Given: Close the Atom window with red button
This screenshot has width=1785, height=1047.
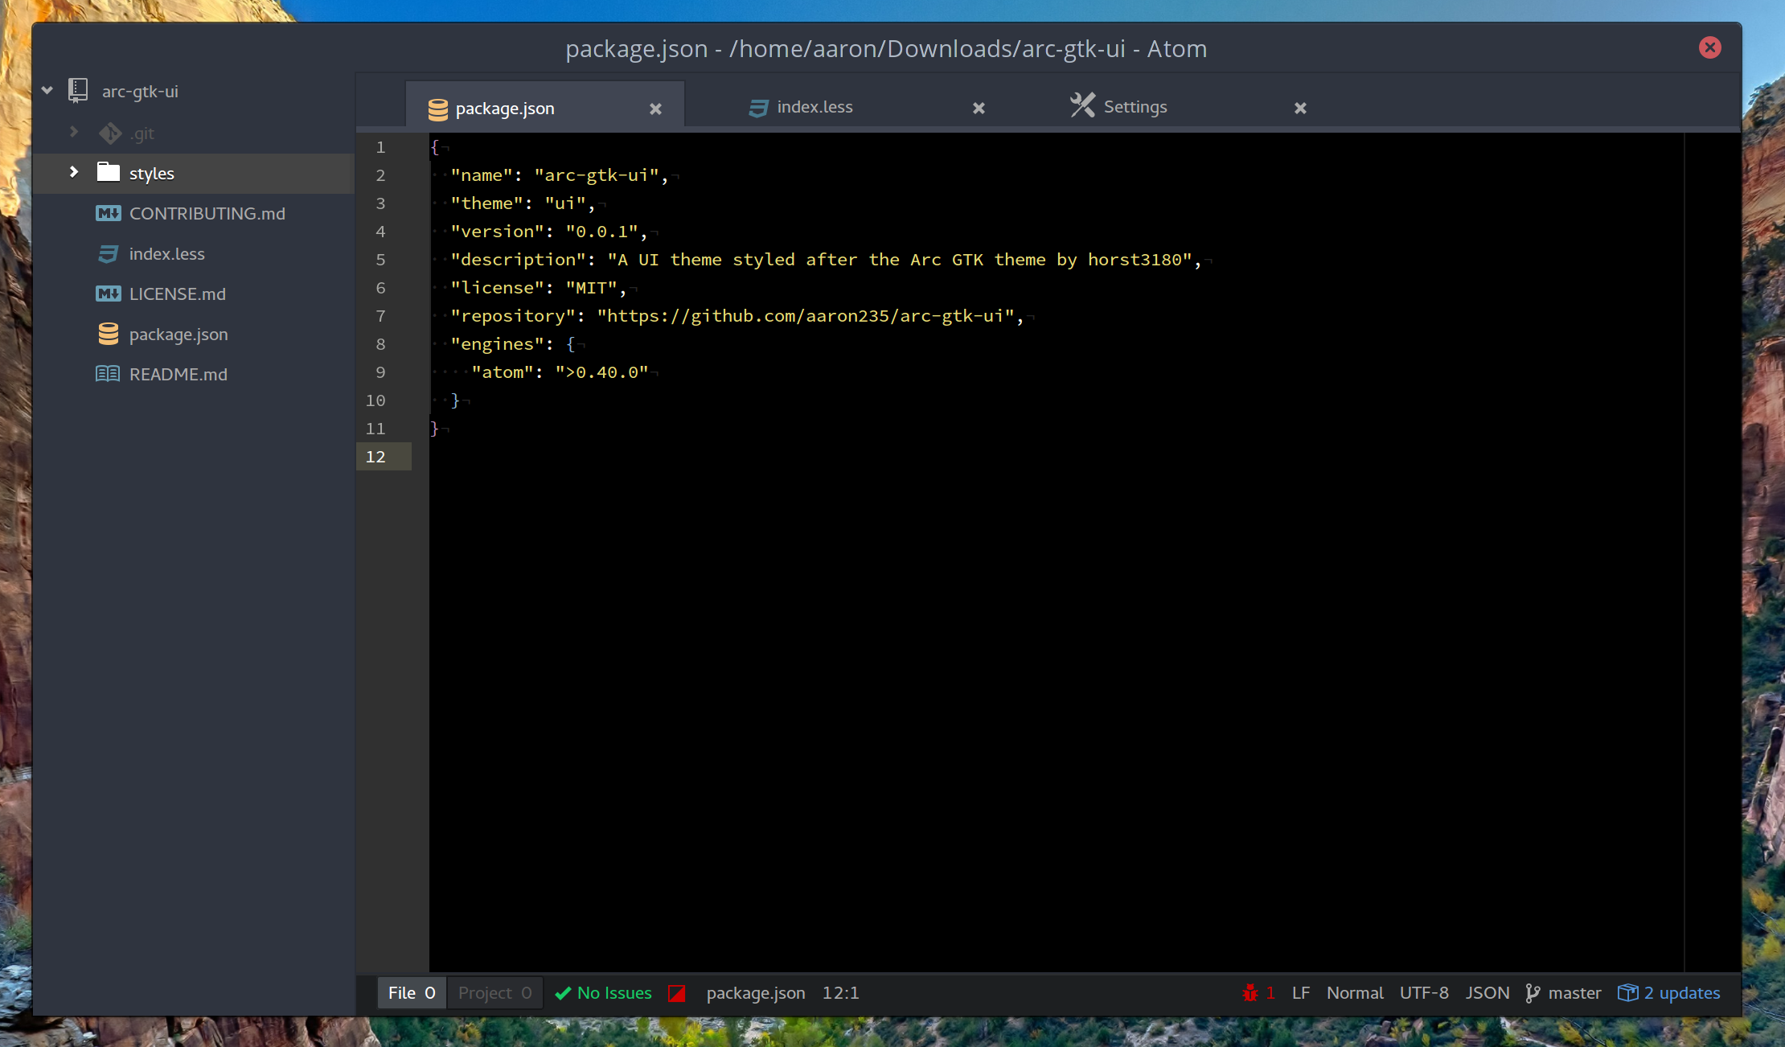Looking at the screenshot, I should point(1710,47).
